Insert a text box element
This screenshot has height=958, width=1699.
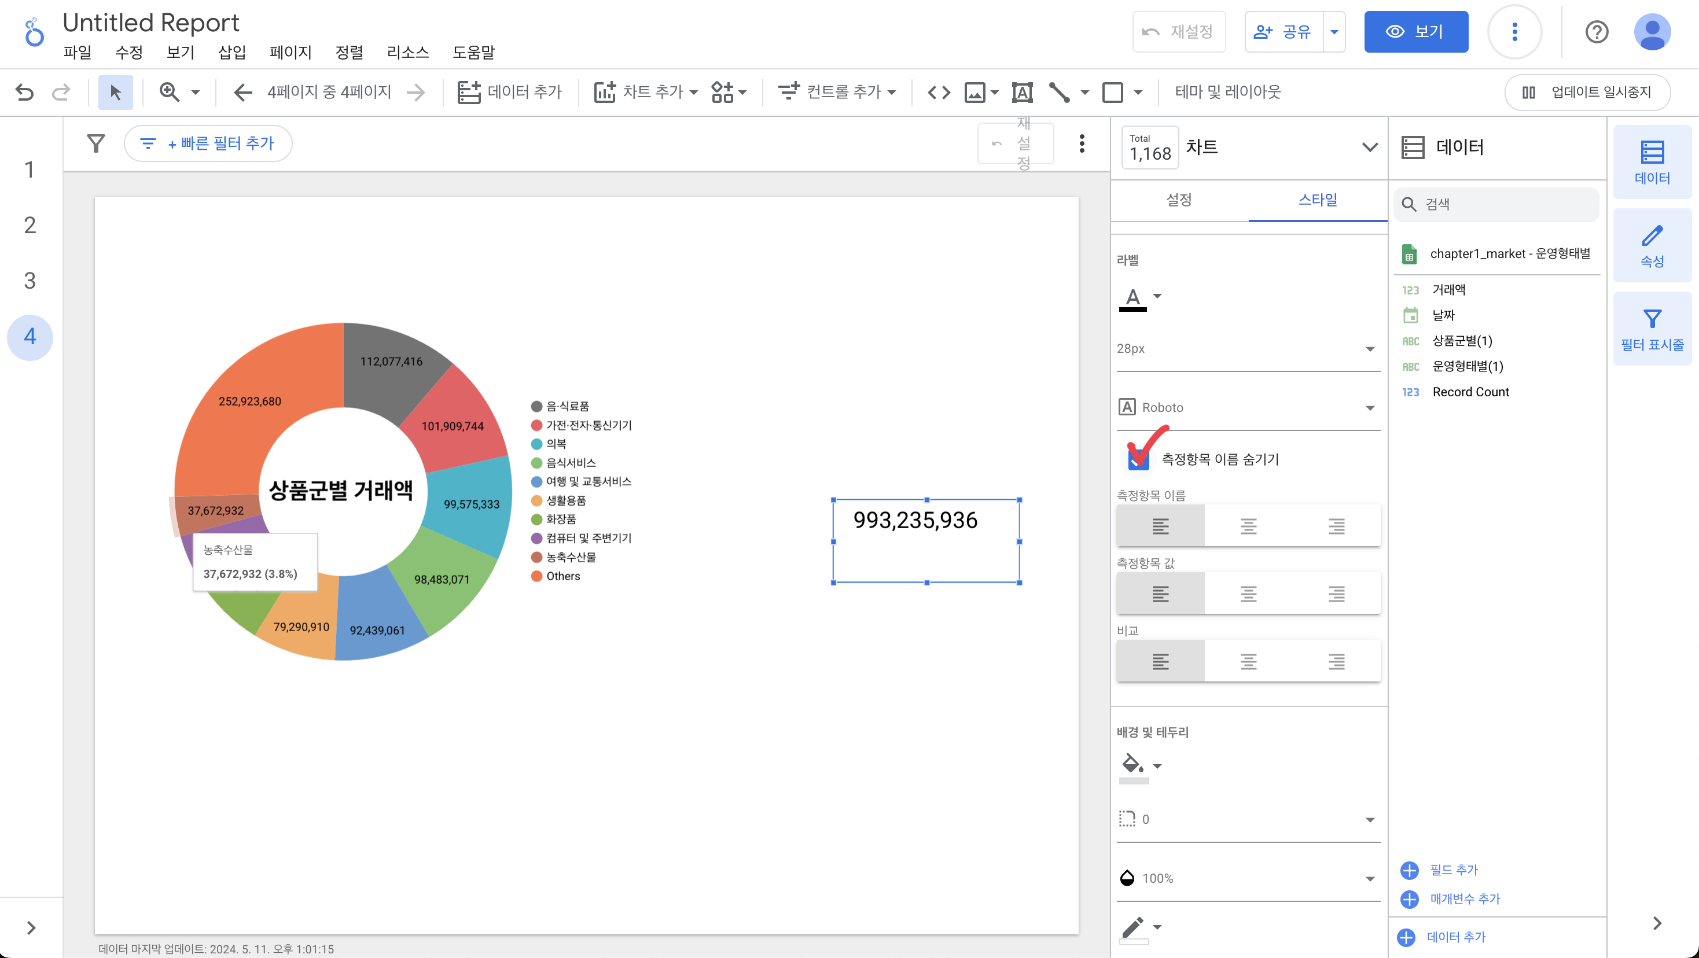tap(1021, 93)
